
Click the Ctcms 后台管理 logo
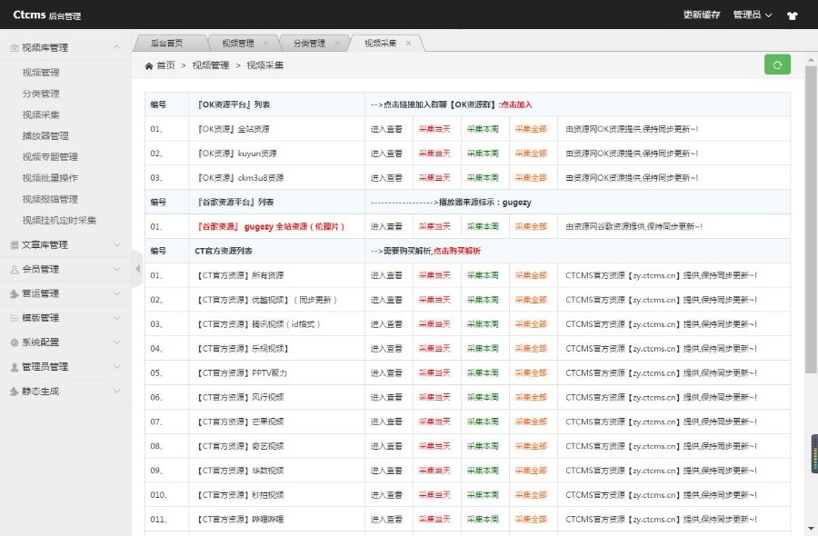[47, 15]
